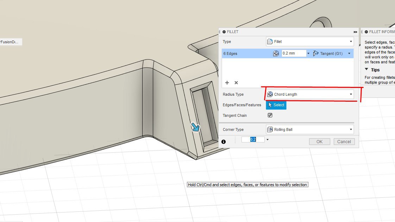395x222 pixels.
Task: Click the Select button for Edges/Faces/Features
Action: pyautogui.click(x=276, y=105)
